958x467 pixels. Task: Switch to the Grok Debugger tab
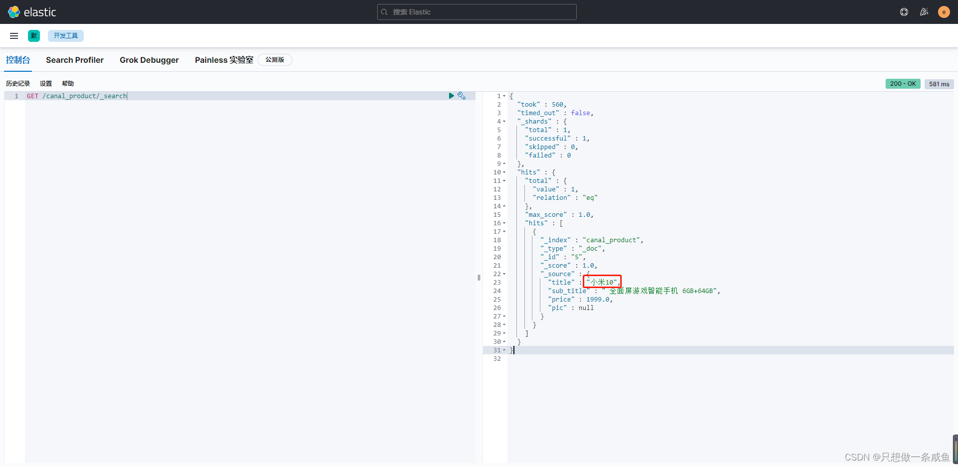[149, 60]
